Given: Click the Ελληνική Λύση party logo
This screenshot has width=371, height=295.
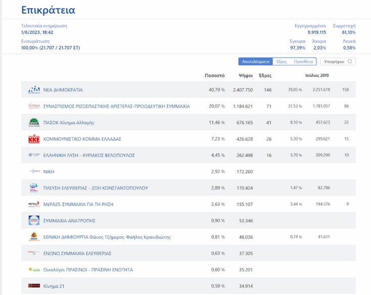Looking at the screenshot, I should point(34,155).
